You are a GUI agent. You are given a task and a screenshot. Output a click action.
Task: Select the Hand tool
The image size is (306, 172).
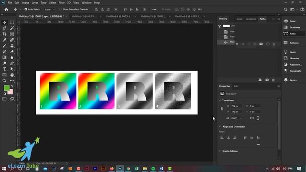tap(12, 75)
